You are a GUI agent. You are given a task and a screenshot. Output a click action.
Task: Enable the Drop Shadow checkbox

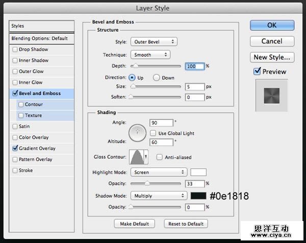coord(15,50)
